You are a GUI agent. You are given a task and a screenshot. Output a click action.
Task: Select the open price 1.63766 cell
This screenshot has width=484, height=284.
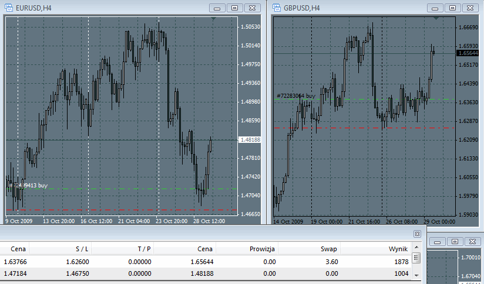click(x=15, y=262)
